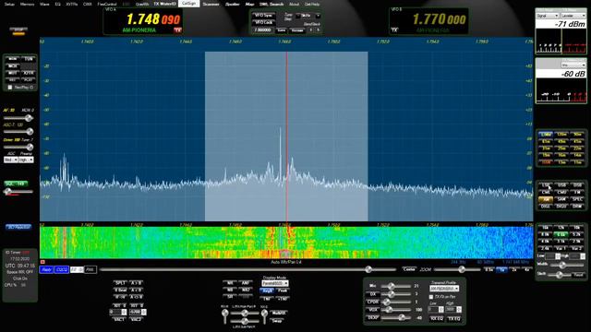
Task: Open the Scanner menu item
Action: [211, 4]
